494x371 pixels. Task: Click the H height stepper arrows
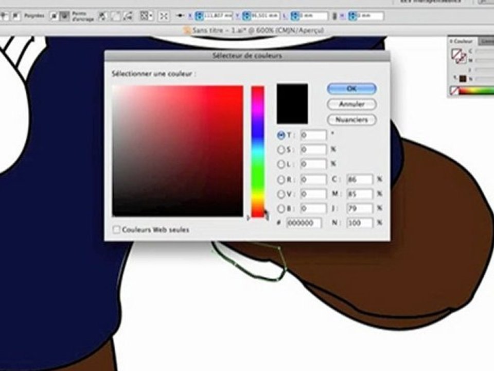pyautogui.click(x=352, y=16)
